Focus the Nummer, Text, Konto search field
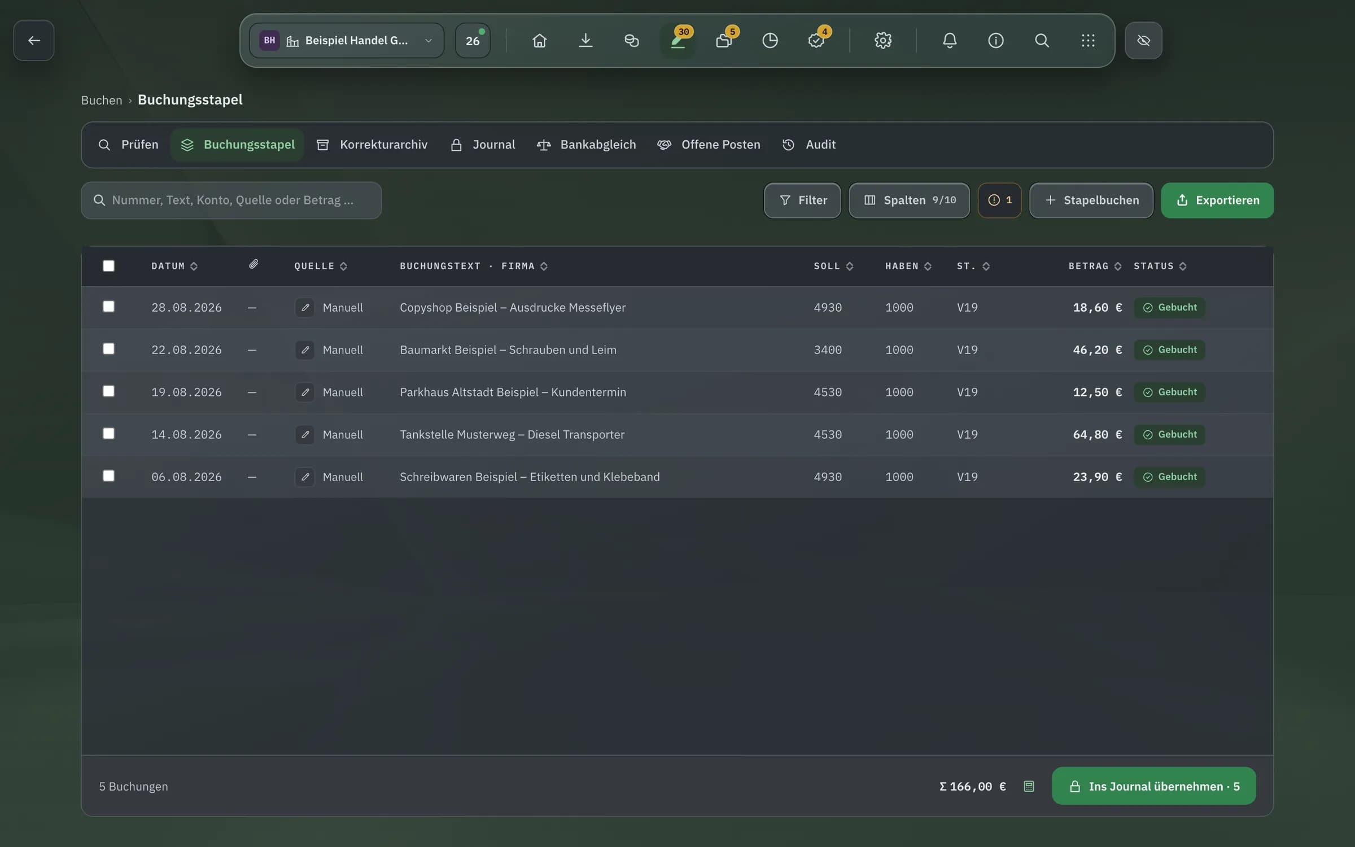Viewport: 1355px width, 847px height. 231,200
